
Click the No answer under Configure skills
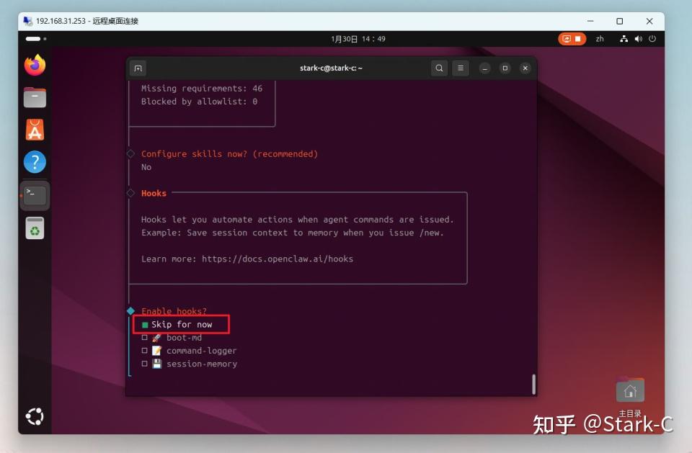tap(146, 167)
